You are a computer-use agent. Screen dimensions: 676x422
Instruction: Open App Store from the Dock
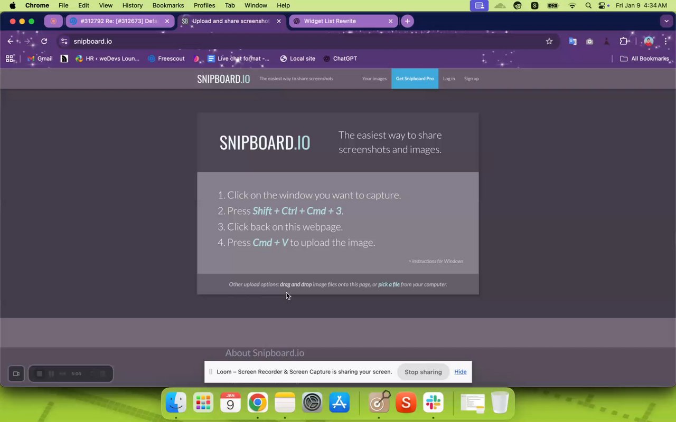[340, 403]
